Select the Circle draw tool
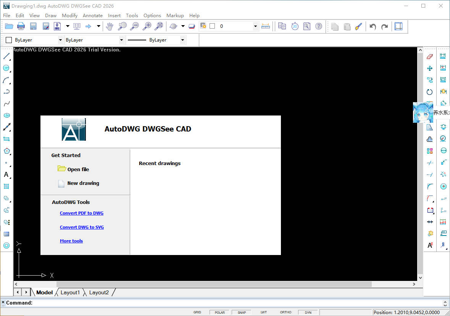 (6, 68)
